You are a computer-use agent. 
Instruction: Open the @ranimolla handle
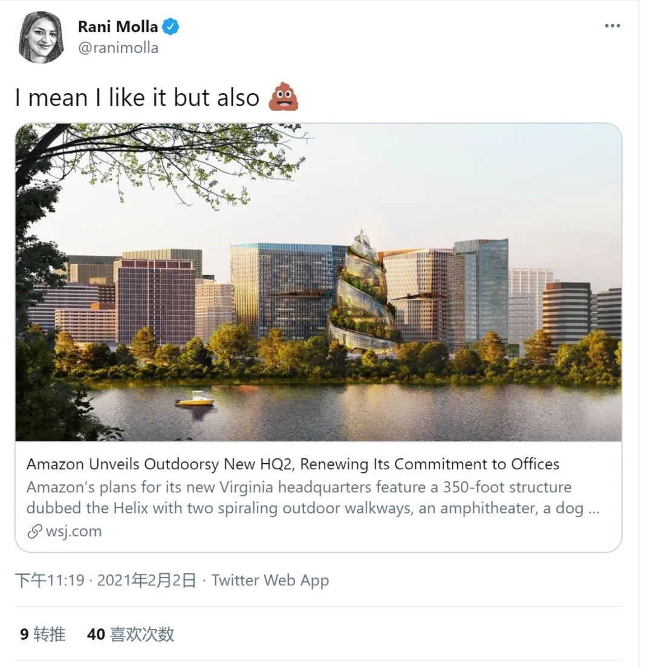pyautogui.click(x=118, y=48)
